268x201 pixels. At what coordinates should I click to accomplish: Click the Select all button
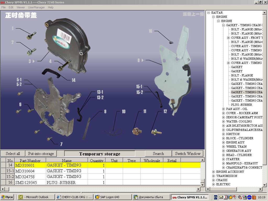[13, 153]
